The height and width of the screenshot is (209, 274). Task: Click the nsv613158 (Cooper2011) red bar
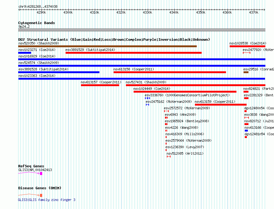coord(170,72)
